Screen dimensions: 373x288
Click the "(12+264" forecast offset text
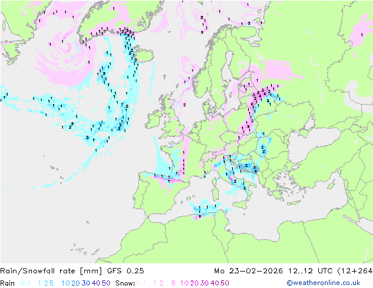point(355,271)
